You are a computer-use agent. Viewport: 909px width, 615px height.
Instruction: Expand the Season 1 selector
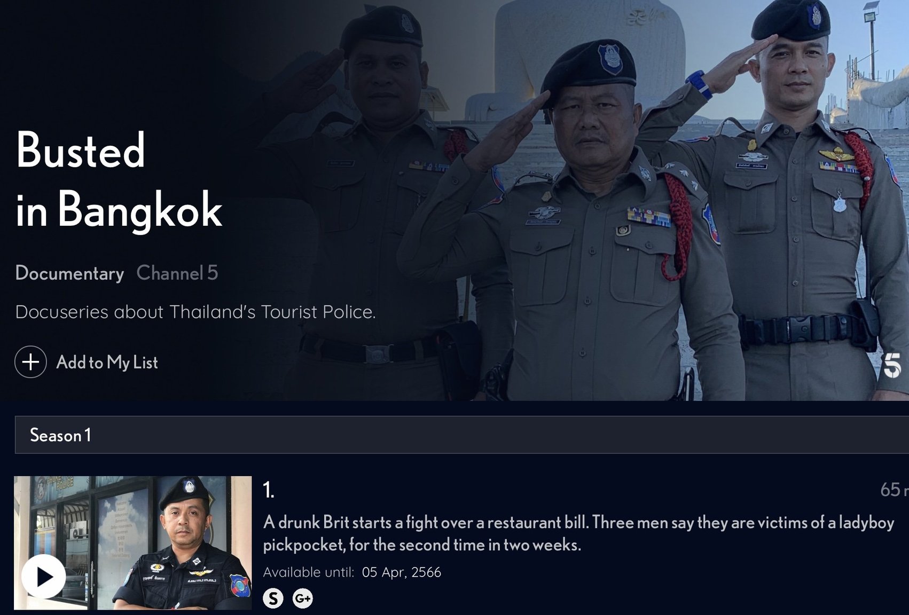pos(462,435)
